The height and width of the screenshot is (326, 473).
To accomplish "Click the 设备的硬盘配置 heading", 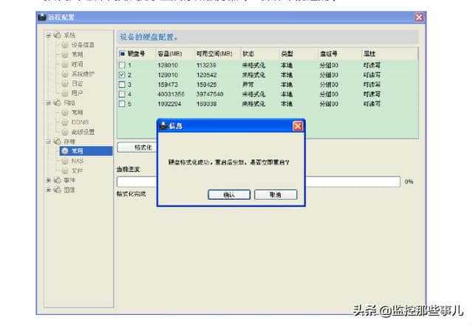I will tap(149, 37).
